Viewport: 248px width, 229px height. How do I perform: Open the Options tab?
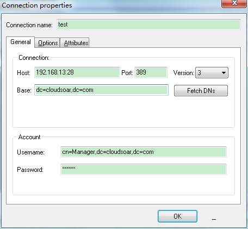point(47,43)
